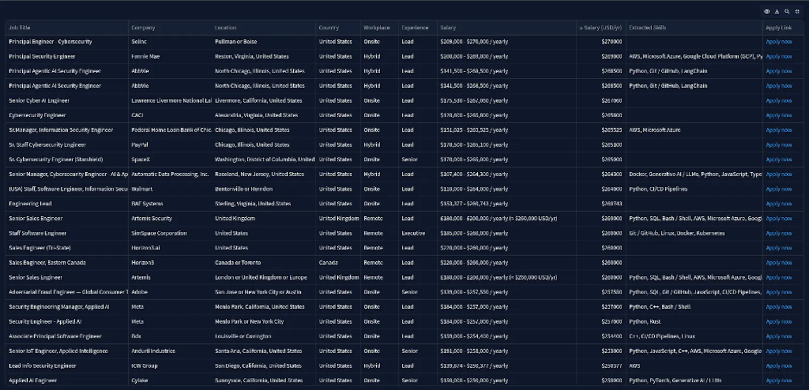Open Apply now for Adobe row

click(779, 292)
